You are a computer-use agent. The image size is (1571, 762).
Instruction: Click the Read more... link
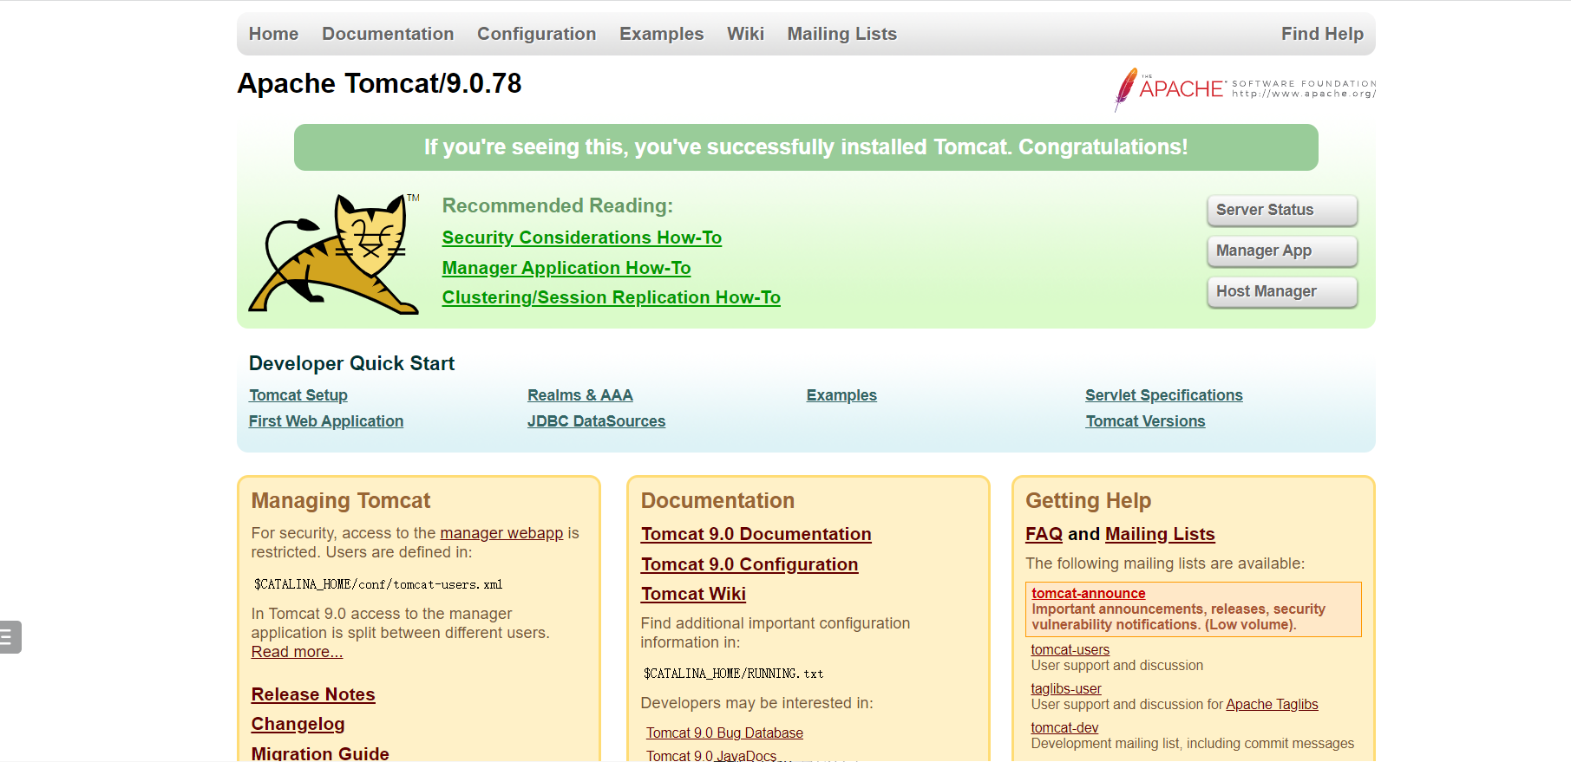pos(297,652)
